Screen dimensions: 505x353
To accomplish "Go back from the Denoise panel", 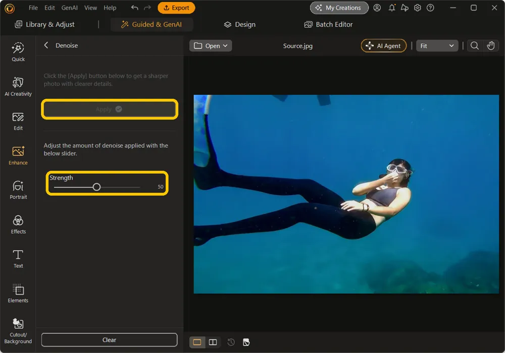I will pos(46,45).
